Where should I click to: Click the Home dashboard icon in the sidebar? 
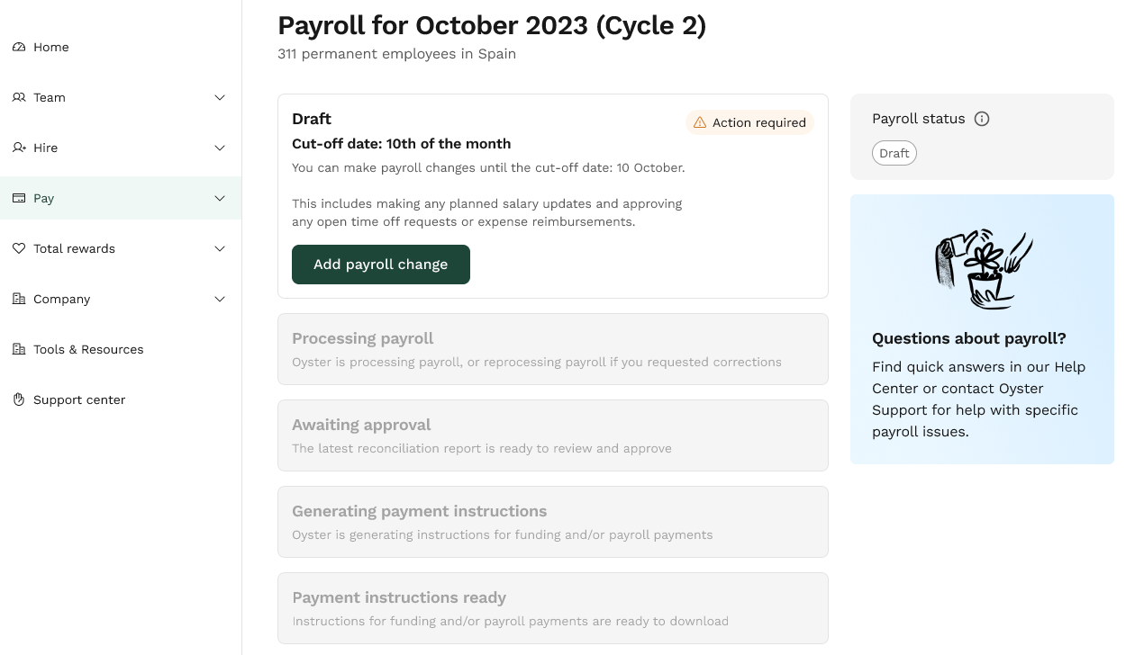(x=19, y=47)
